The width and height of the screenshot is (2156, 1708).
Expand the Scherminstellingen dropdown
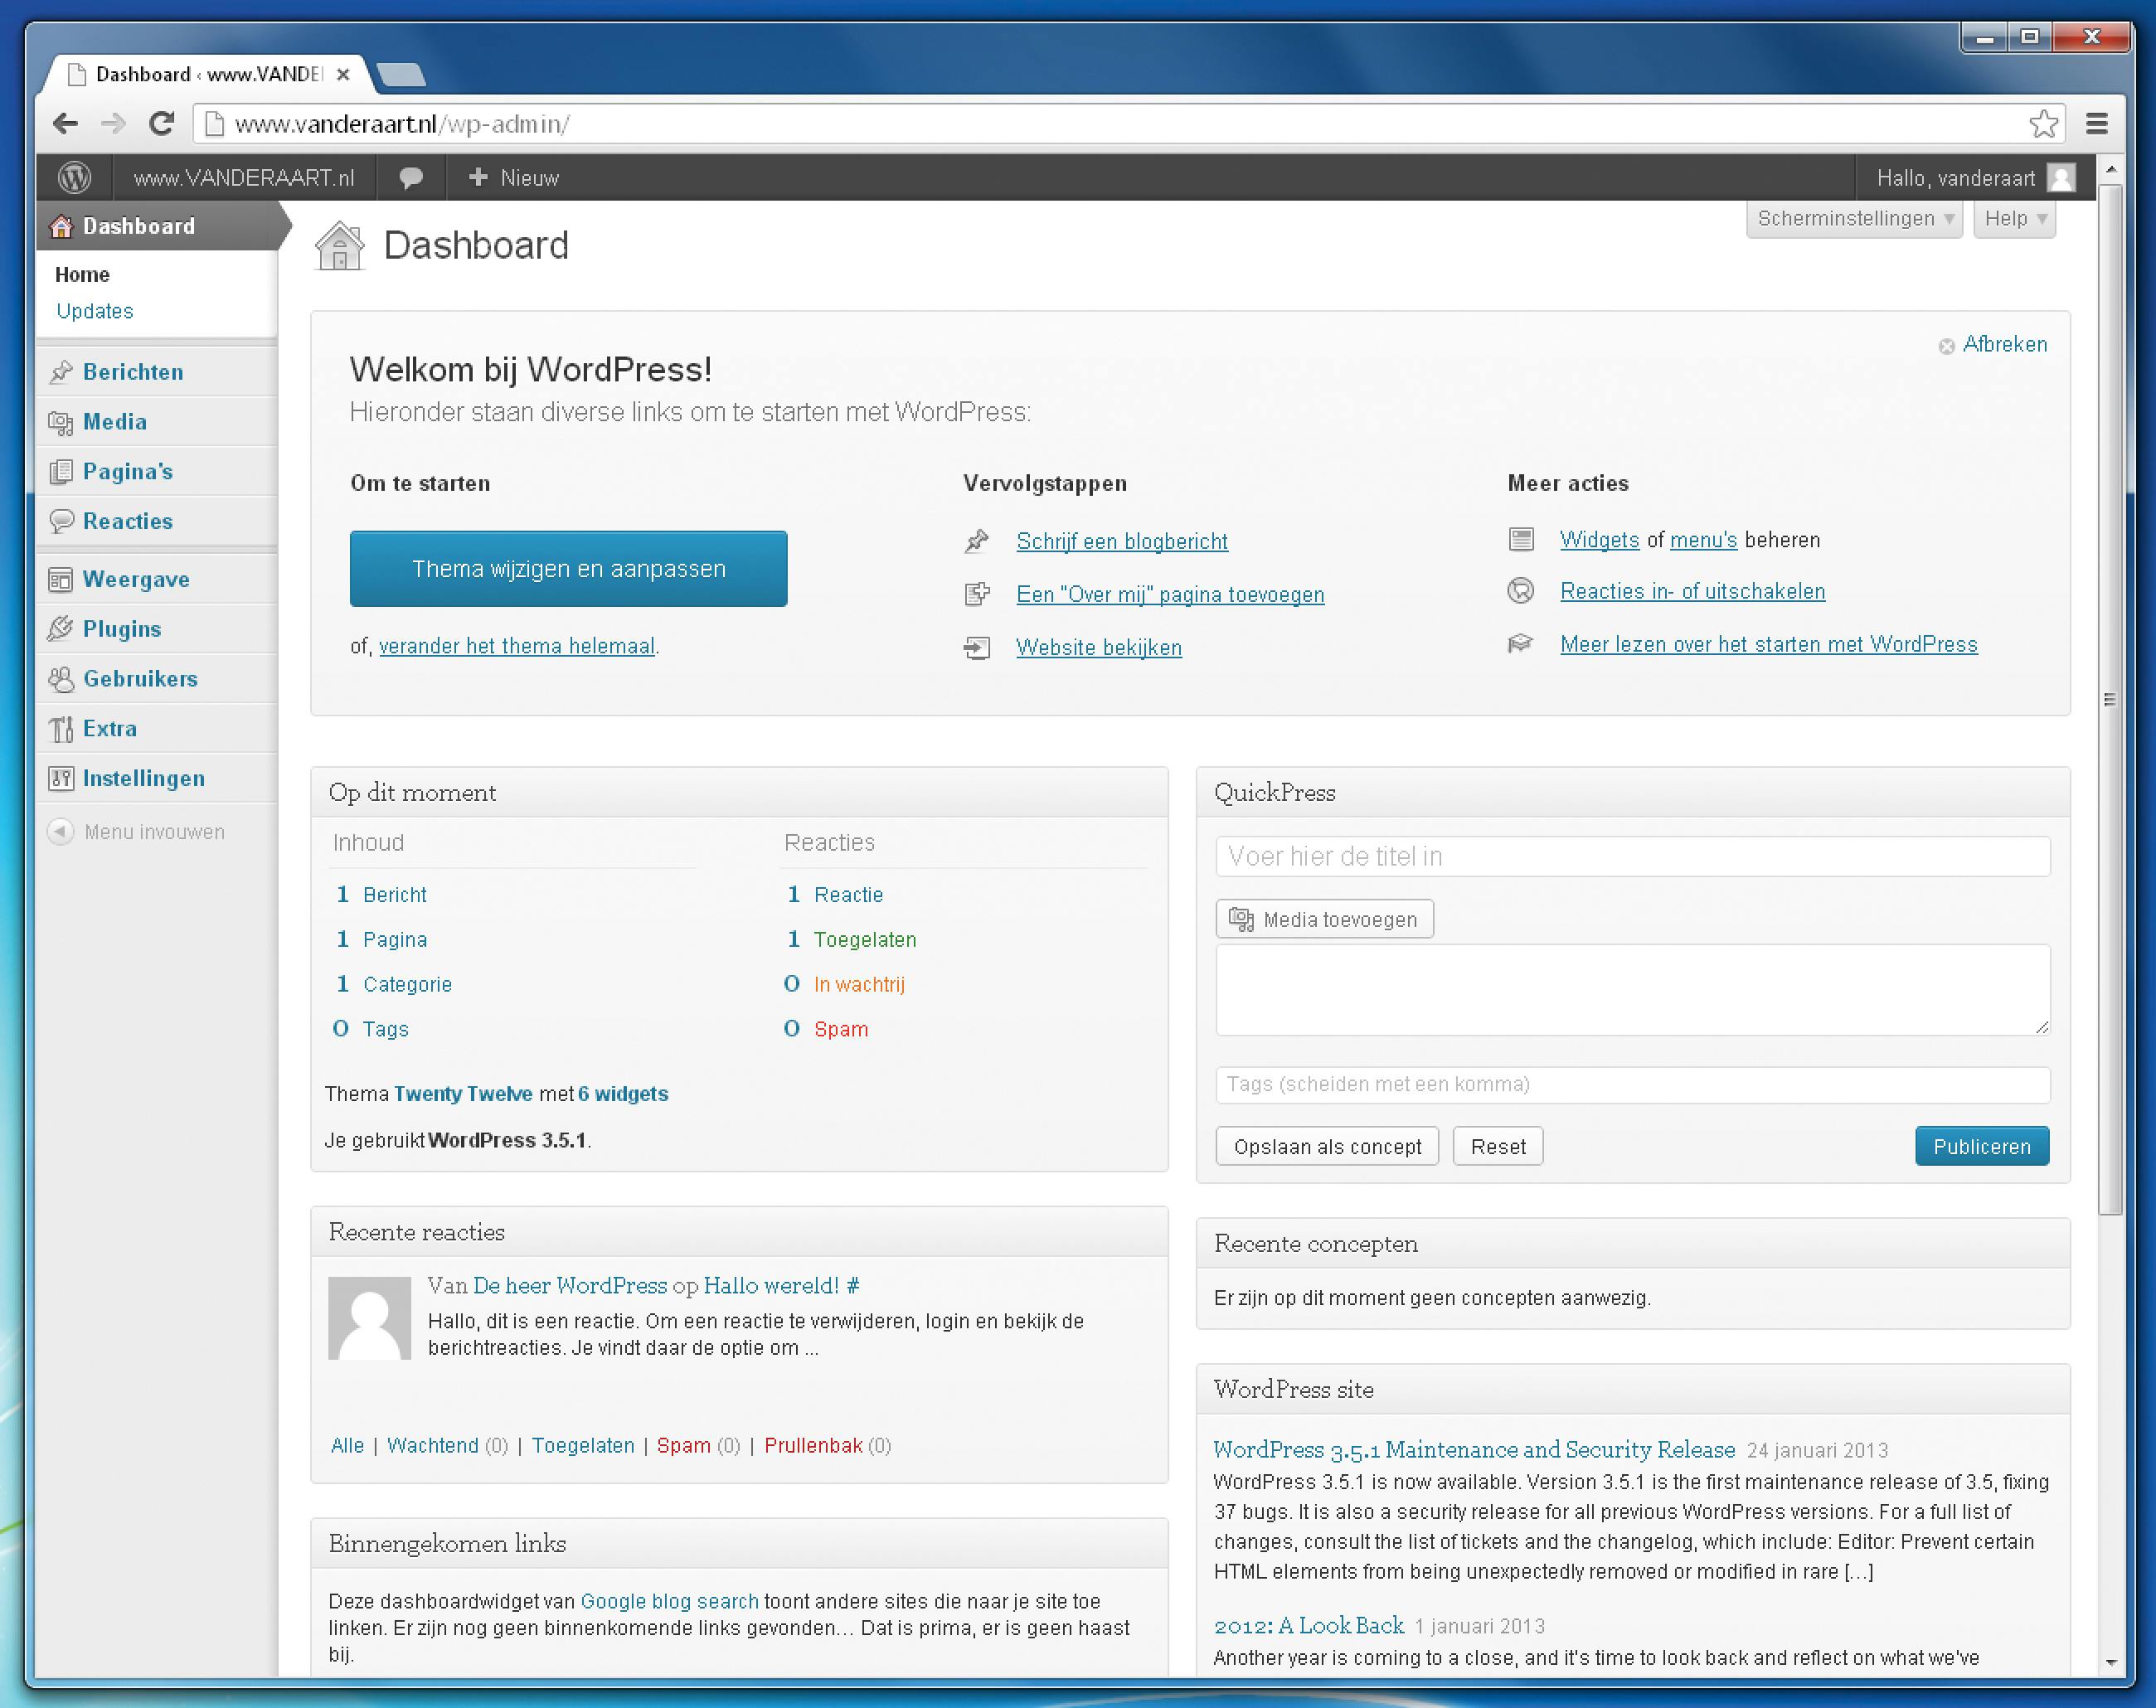[x=1855, y=219]
